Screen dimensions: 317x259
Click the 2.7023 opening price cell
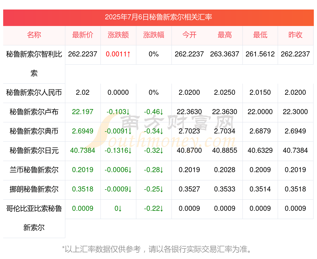pyautogui.click(x=189, y=131)
